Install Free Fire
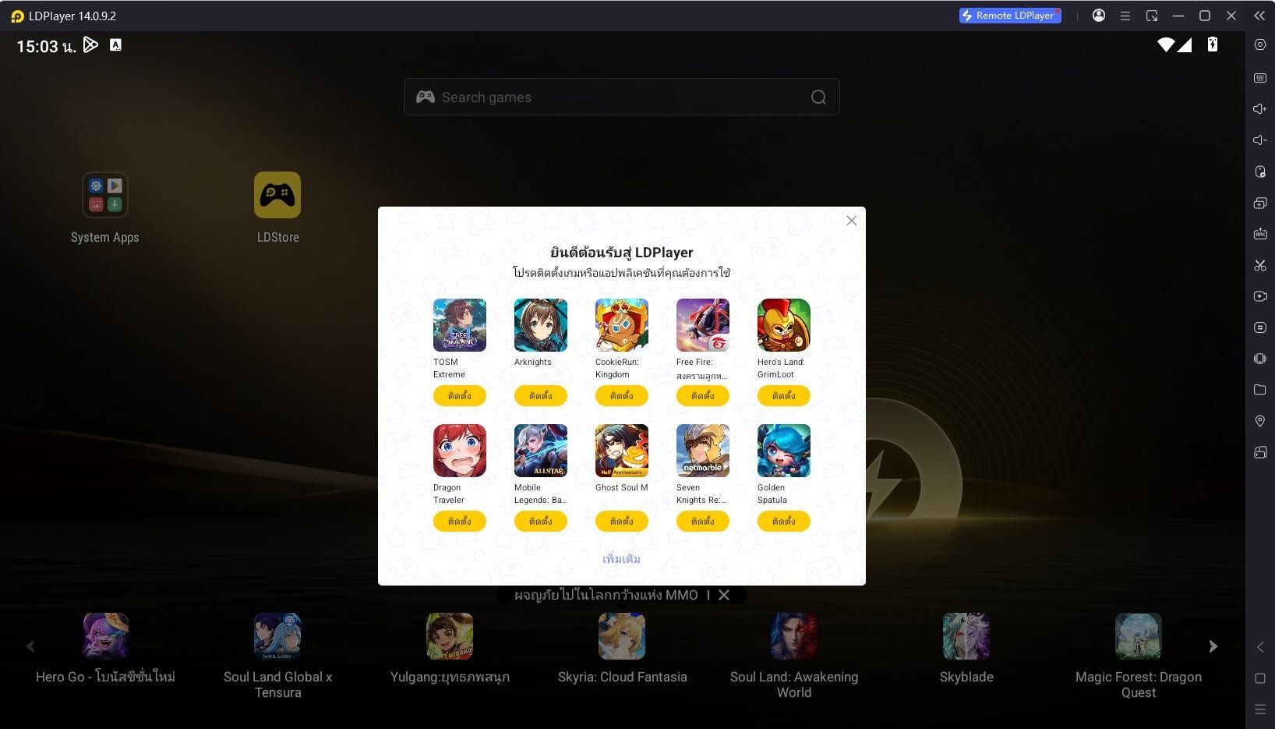 [703, 396]
